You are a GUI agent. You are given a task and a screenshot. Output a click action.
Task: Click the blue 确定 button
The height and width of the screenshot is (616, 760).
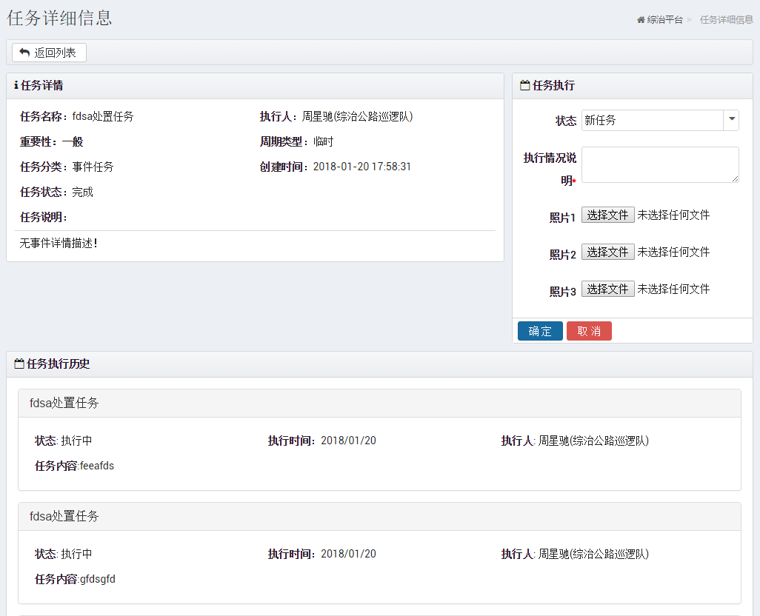point(540,331)
